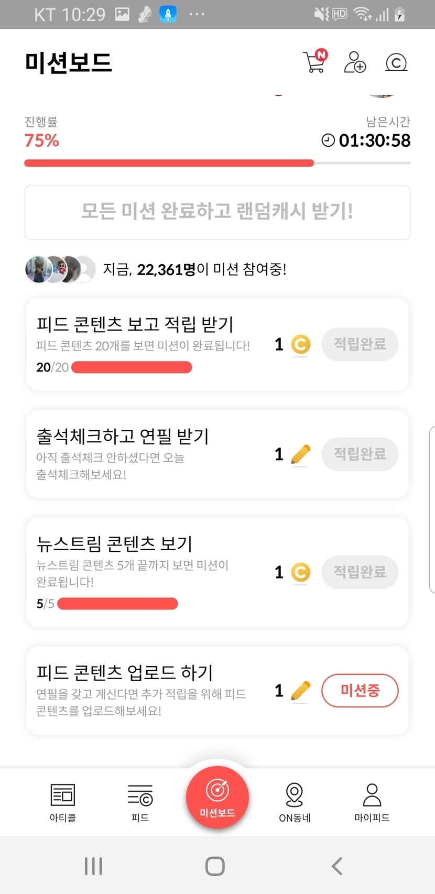
Task: Open the 아티클 tab
Action: click(x=63, y=802)
